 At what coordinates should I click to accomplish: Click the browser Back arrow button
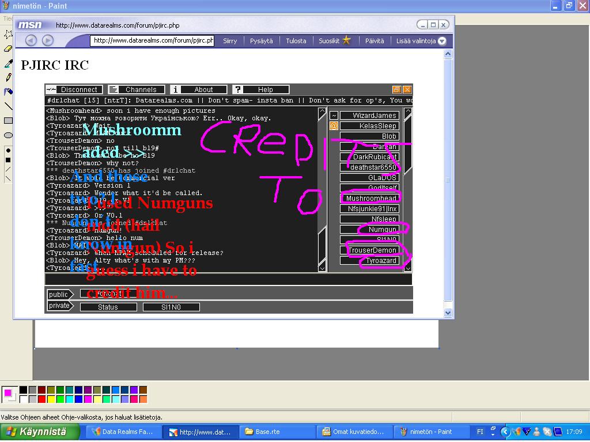click(31, 40)
